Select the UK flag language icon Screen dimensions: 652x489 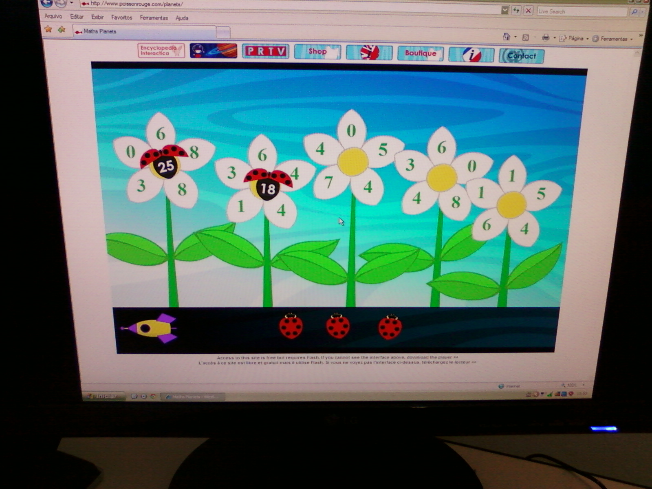pyautogui.click(x=369, y=53)
